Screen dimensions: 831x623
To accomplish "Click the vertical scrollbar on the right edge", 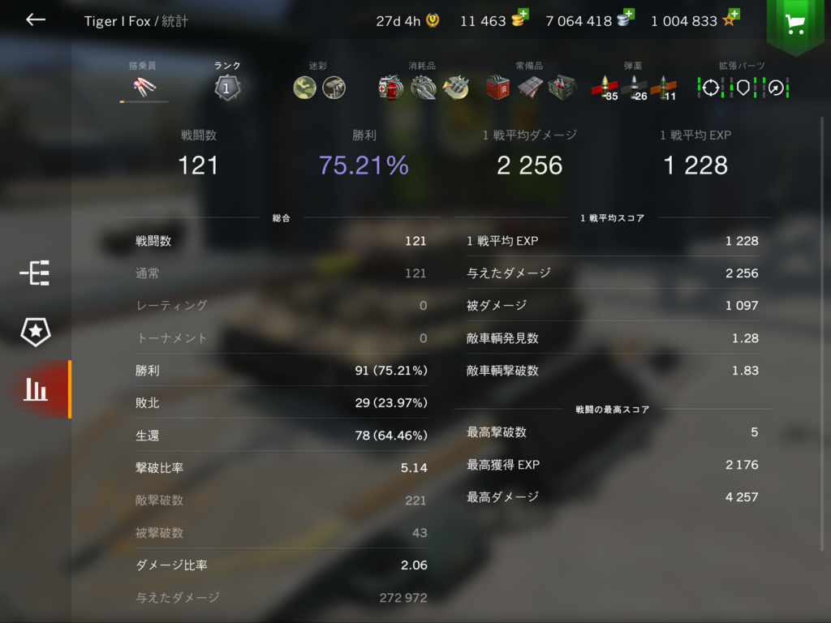I will click(x=822, y=333).
